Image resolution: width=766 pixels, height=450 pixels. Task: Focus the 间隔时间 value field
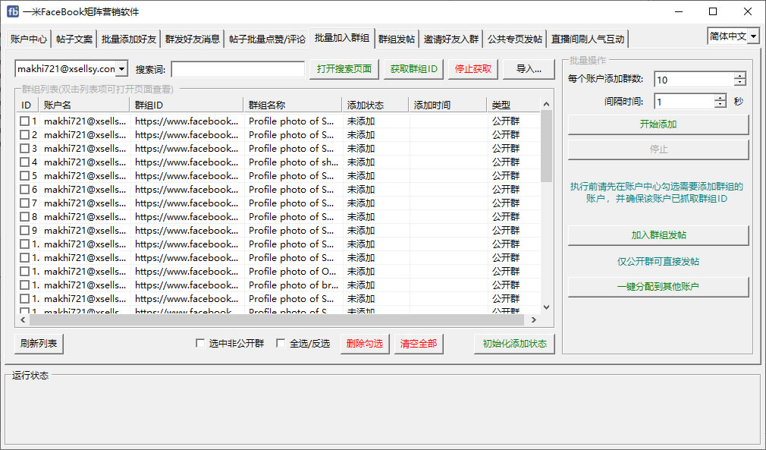[684, 102]
